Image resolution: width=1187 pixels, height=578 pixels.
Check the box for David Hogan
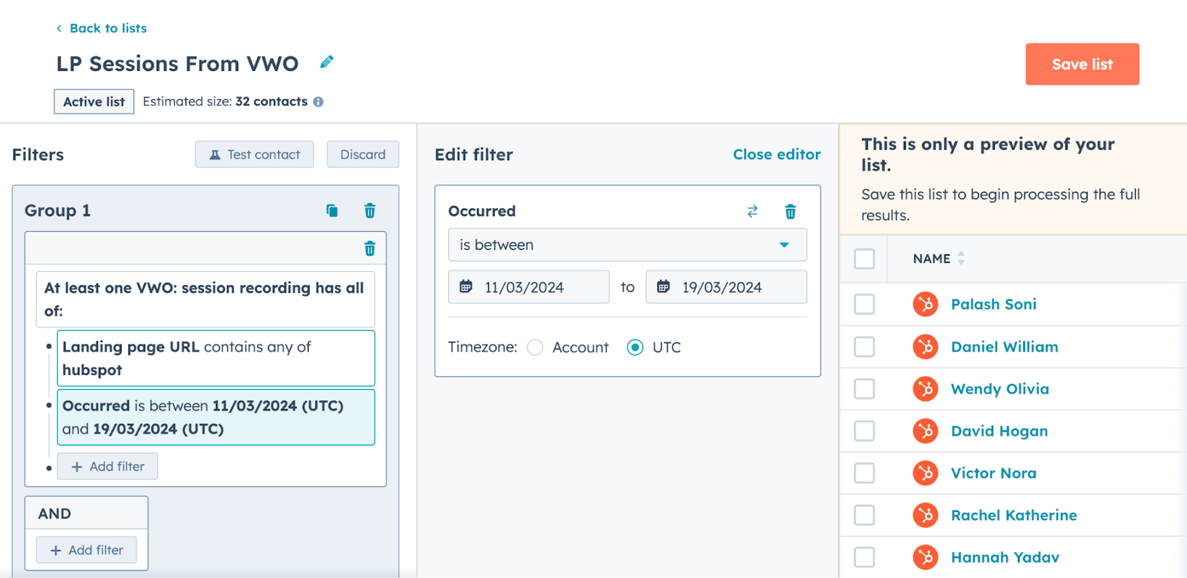[x=864, y=431]
